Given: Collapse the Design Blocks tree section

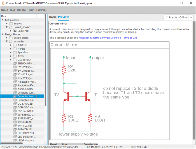Looking at the screenshot, I should pyautogui.click(x=3, y=34).
